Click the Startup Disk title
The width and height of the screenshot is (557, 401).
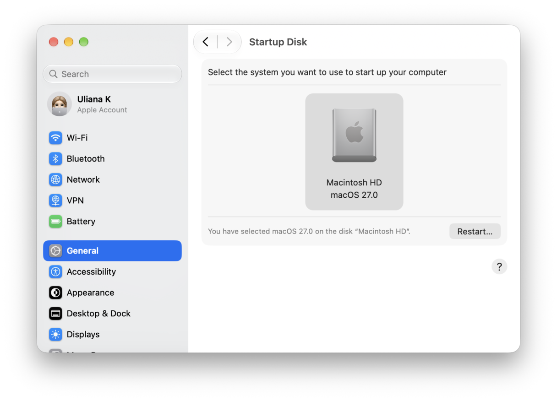pyautogui.click(x=278, y=42)
